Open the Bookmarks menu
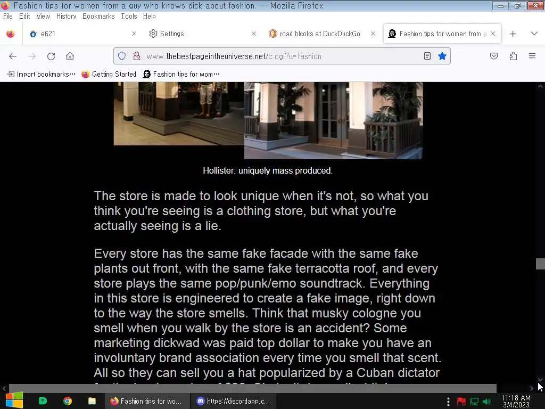 pyautogui.click(x=98, y=17)
